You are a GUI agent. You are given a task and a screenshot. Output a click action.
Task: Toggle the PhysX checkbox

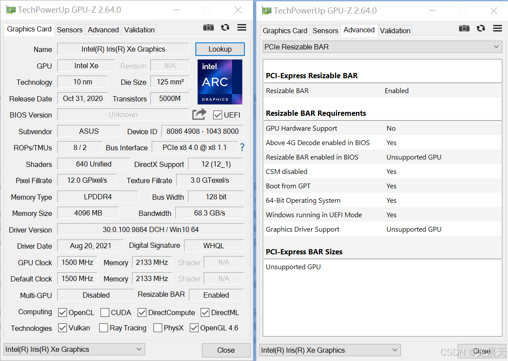click(158, 328)
